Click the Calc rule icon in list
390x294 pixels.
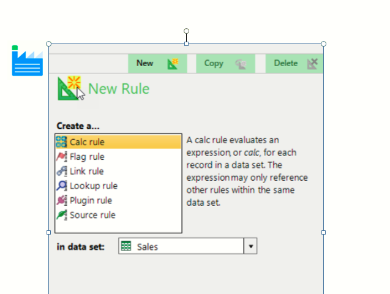pos(61,142)
